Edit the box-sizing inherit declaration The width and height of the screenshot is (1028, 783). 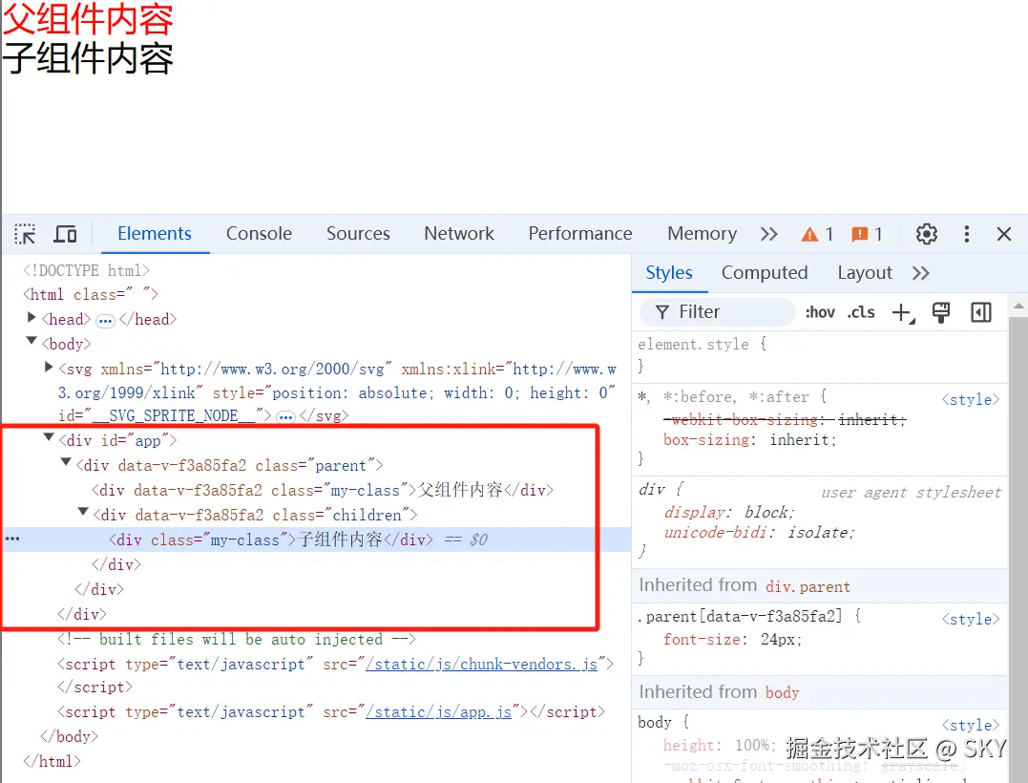click(750, 440)
